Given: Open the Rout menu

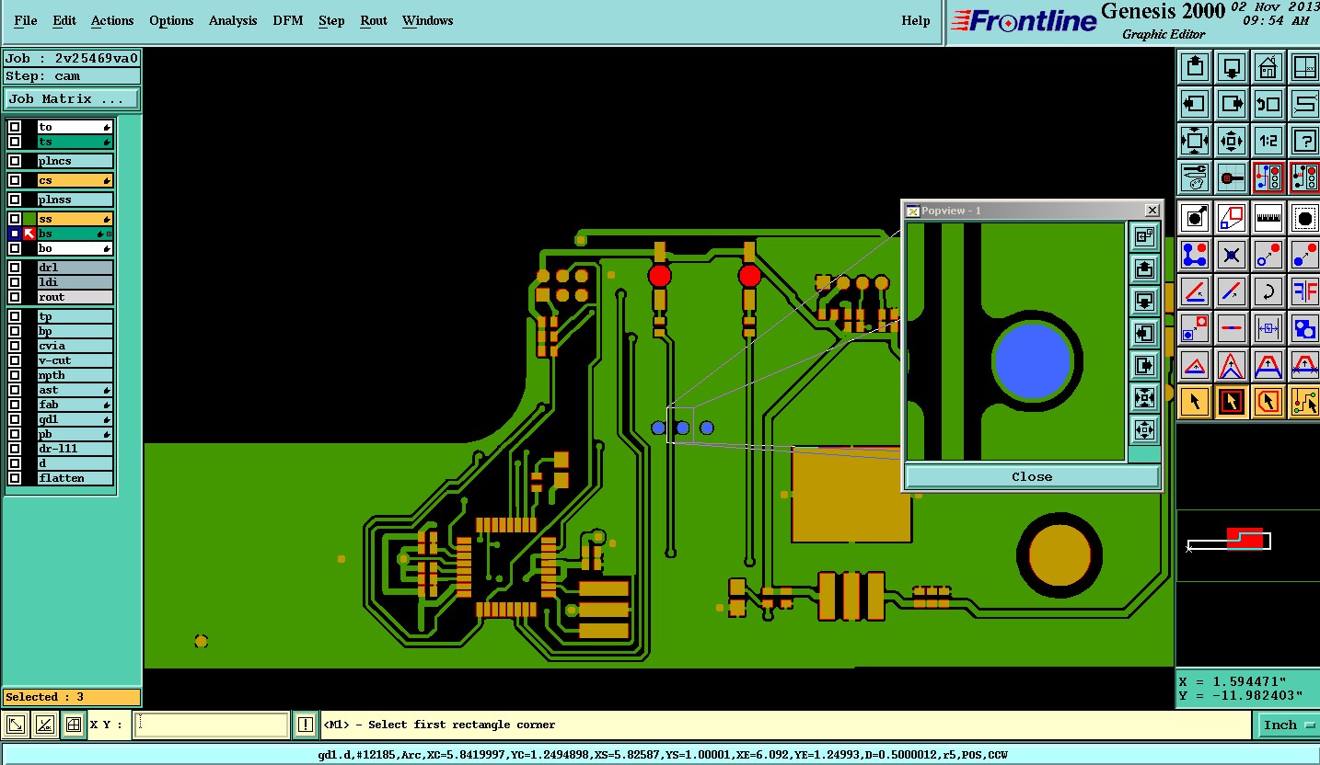Looking at the screenshot, I should coord(374,20).
